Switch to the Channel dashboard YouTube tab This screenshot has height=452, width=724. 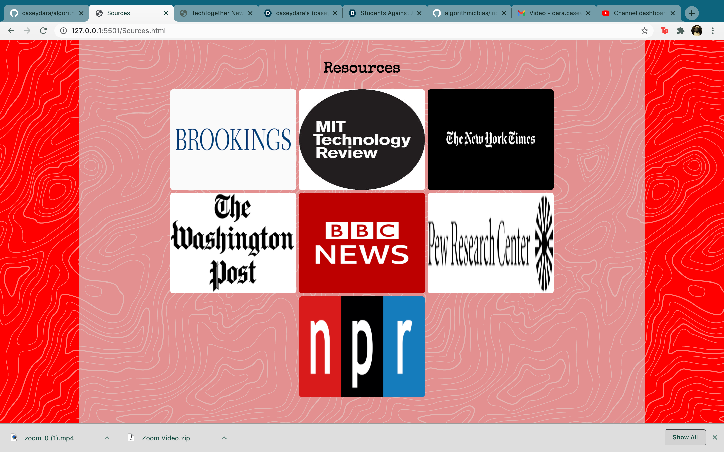[x=639, y=13]
